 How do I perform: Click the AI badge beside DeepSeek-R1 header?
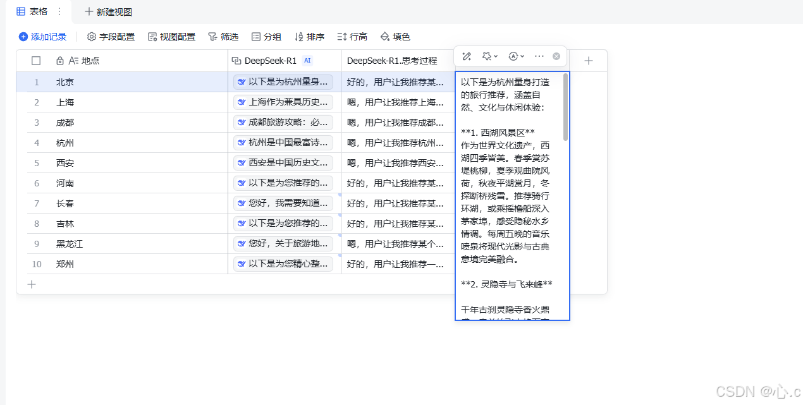307,61
